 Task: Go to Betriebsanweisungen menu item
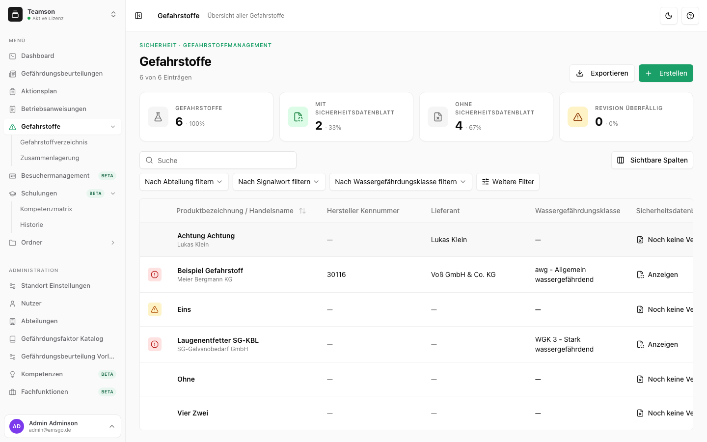click(62, 109)
